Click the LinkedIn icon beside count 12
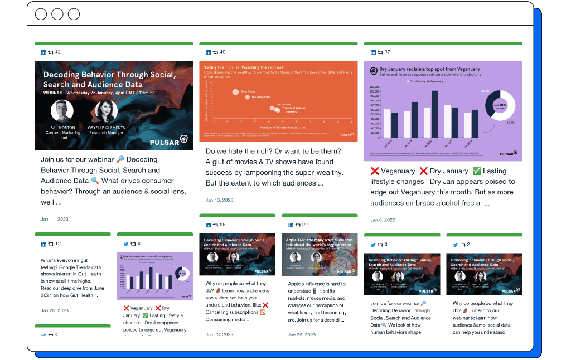The height and width of the screenshot is (360, 571). 43,244
